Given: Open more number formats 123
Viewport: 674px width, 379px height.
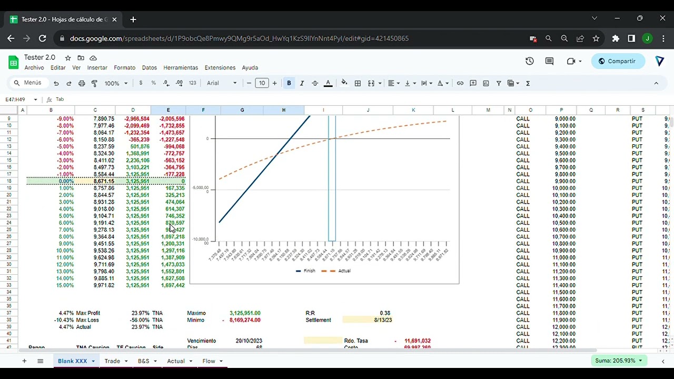Looking at the screenshot, I should pyautogui.click(x=193, y=83).
